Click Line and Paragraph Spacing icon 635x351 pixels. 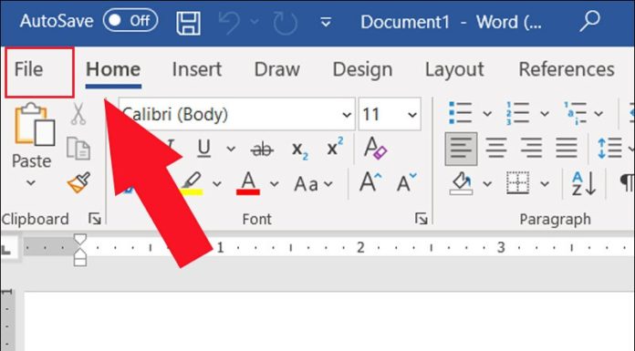(609, 148)
